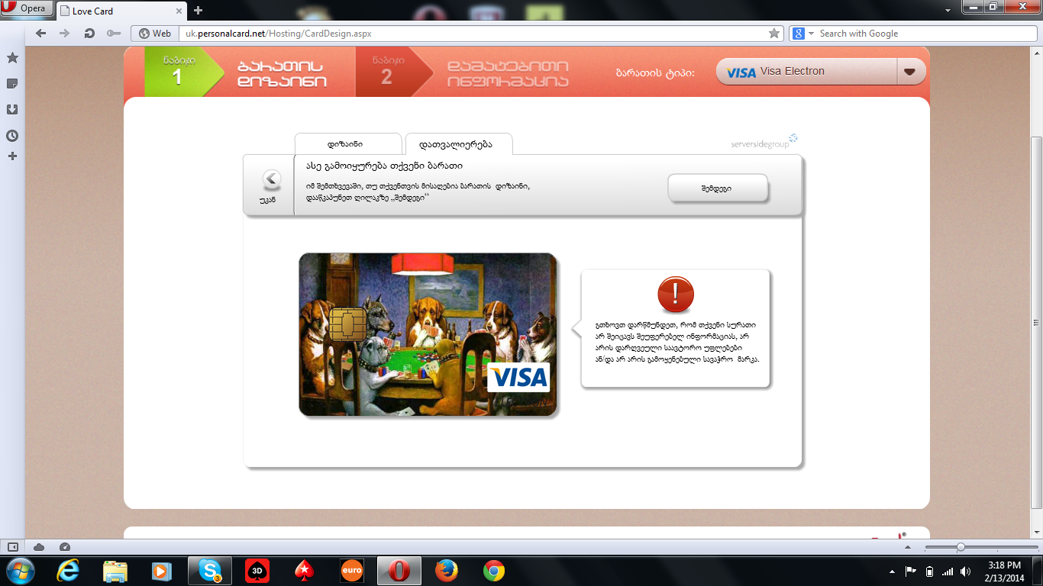This screenshot has width=1043, height=586.
Task: Click the Web site info badge
Action: coord(155,34)
